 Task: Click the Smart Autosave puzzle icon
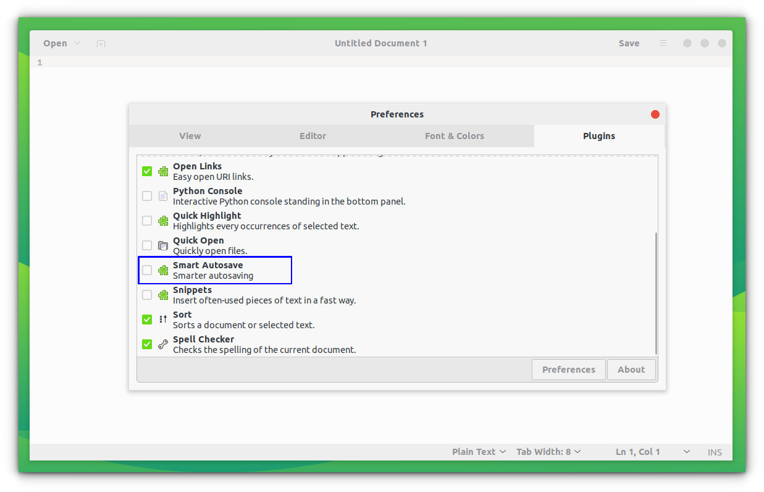[x=162, y=270]
